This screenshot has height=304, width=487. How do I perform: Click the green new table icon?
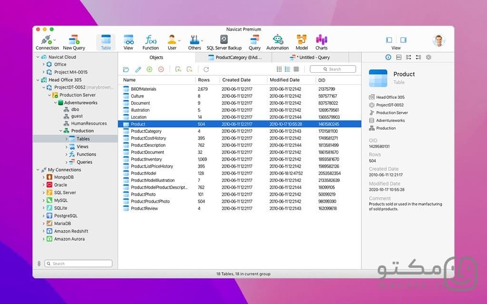coord(149,69)
